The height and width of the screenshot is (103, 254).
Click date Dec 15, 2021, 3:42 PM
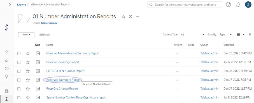click(238, 53)
